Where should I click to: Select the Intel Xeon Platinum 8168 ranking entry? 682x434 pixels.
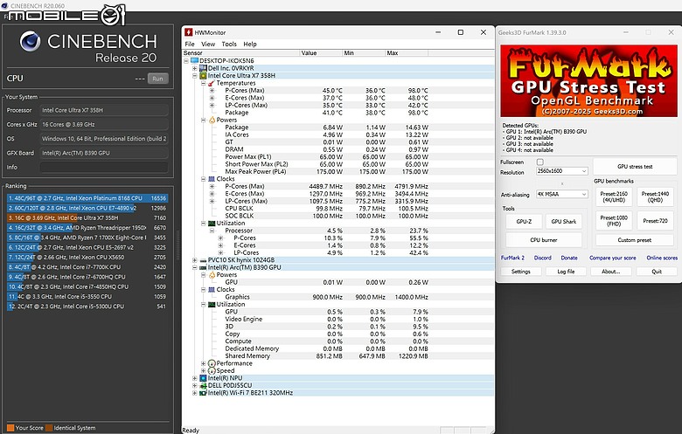[87, 198]
